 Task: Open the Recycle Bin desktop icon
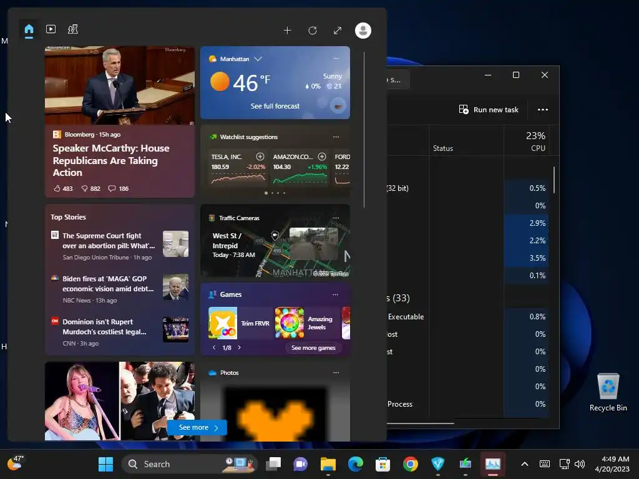pos(608,392)
